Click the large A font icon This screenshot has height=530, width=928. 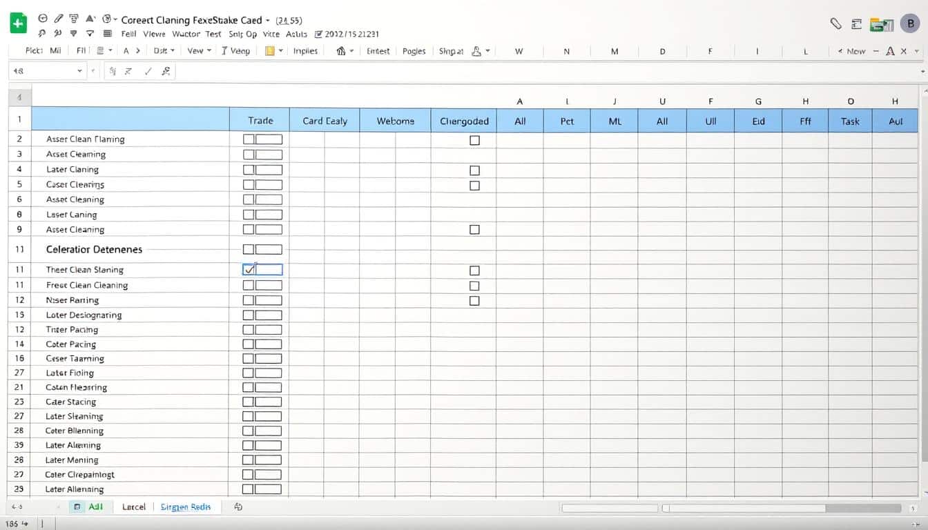pyautogui.click(x=890, y=51)
